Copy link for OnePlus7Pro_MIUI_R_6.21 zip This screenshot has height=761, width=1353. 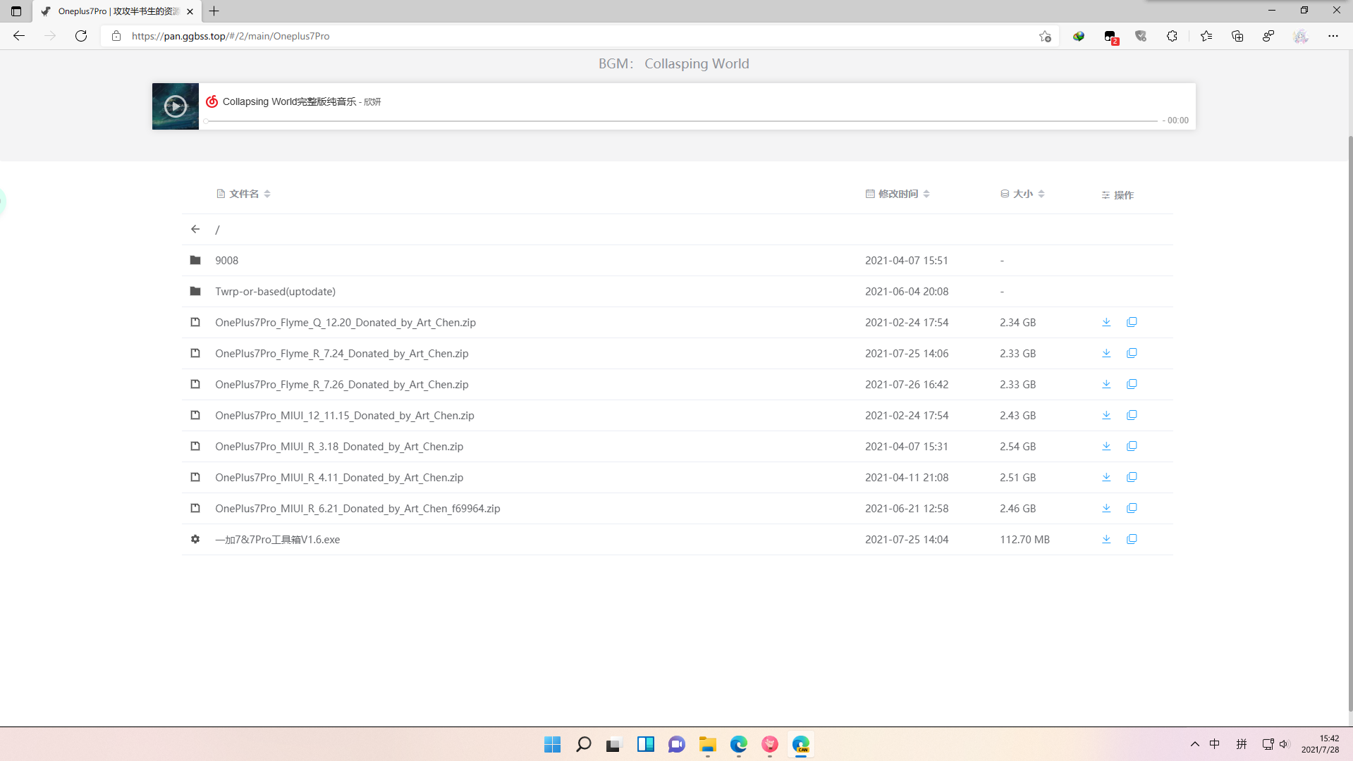pos(1132,508)
